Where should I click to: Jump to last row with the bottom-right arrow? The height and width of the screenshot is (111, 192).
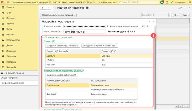point(188,106)
